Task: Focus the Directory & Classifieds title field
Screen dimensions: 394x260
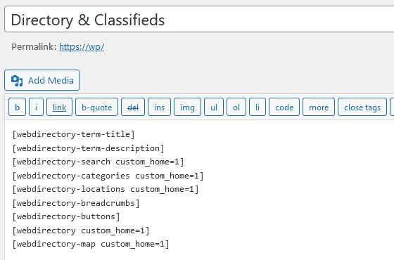Action: click(199, 20)
